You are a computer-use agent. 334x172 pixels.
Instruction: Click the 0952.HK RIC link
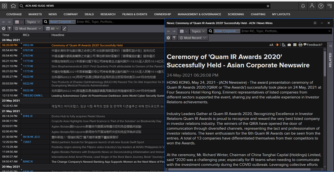click(28, 45)
